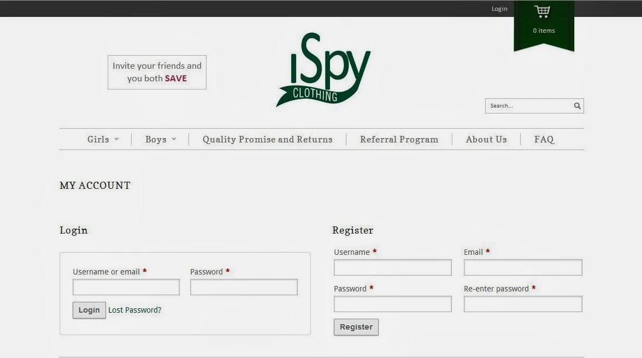
Task: Go to Quality Promise and Returns
Action: (x=267, y=140)
